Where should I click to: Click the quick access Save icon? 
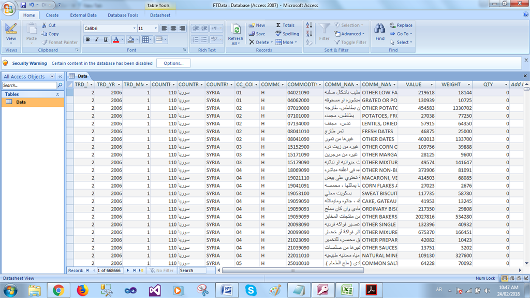coord(23,5)
